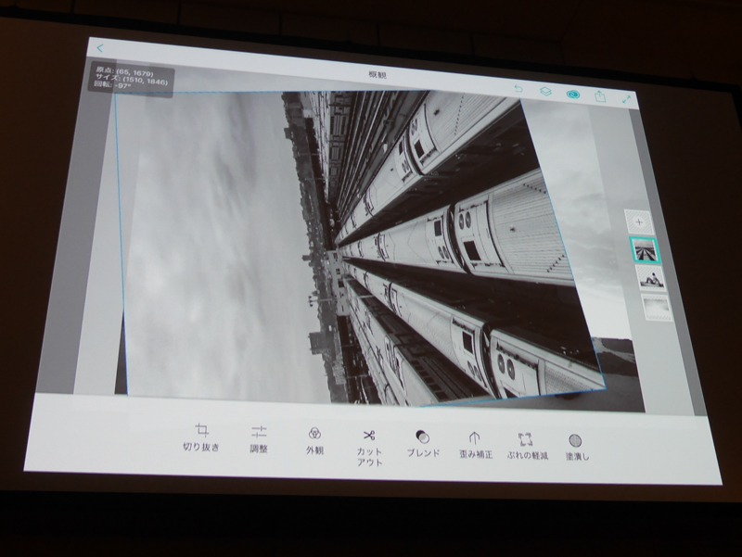Open the share sheet icon

click(x=599, y=96)
